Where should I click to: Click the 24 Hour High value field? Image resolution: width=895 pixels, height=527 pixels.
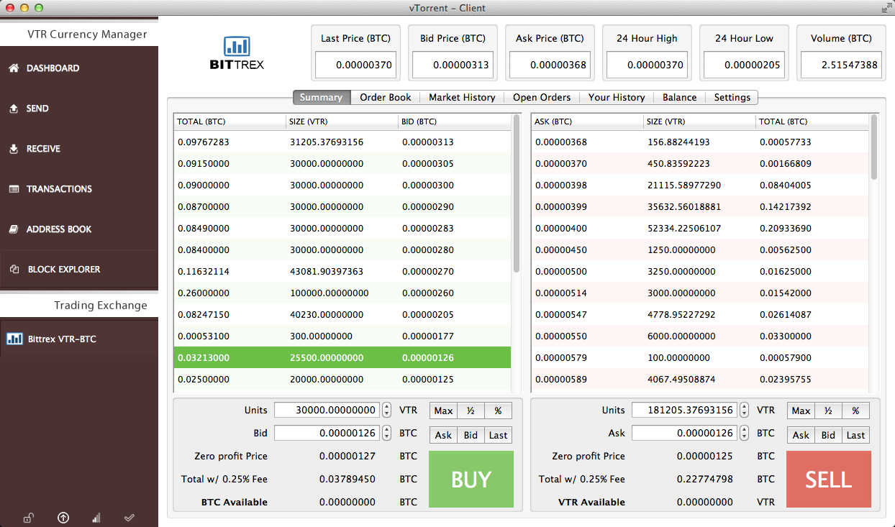click(x=647, y=65)
